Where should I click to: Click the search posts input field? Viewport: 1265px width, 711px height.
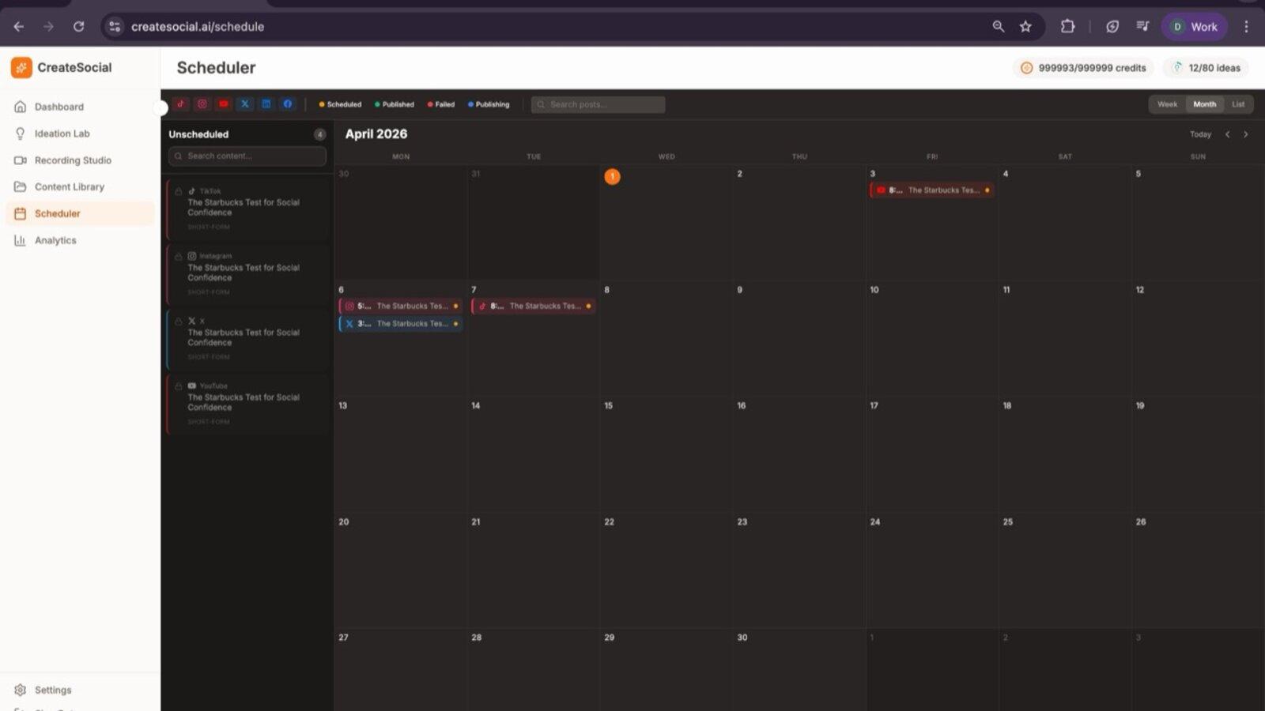[598, 103]
